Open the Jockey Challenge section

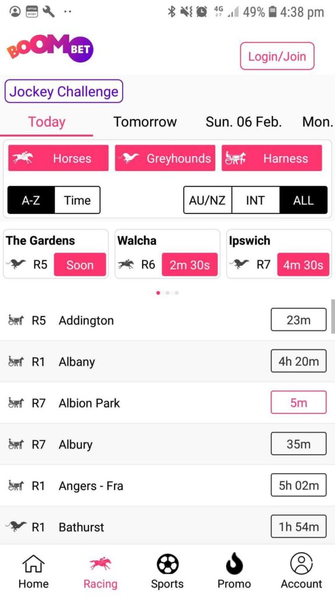[63, 92]
